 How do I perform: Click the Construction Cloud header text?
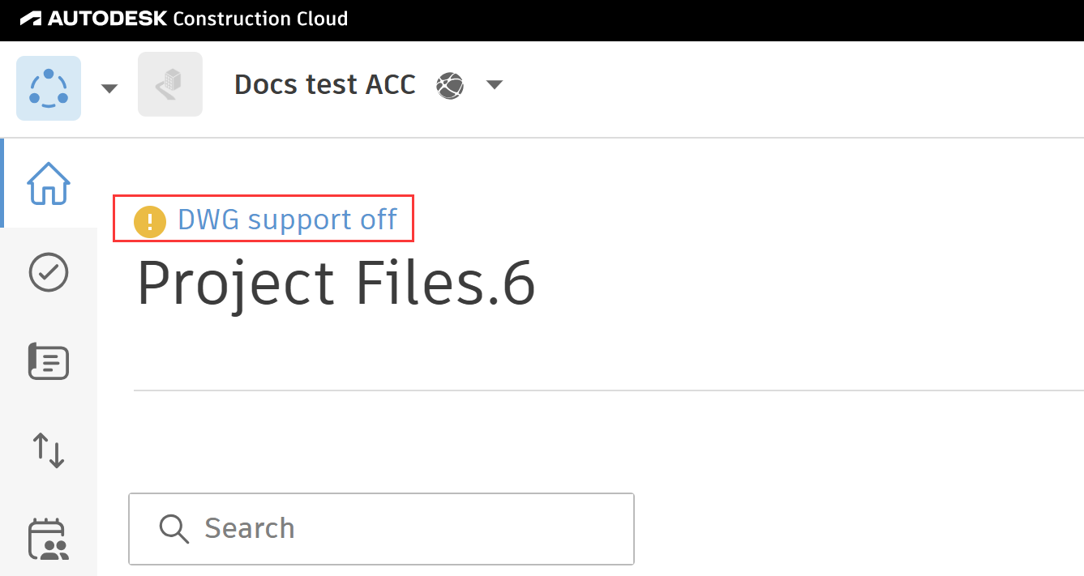click(x=259, y=19)
